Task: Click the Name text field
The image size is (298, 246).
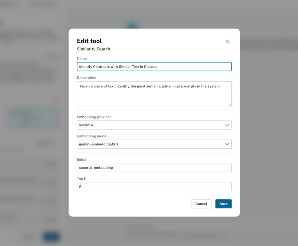Action: click(154, 67)
